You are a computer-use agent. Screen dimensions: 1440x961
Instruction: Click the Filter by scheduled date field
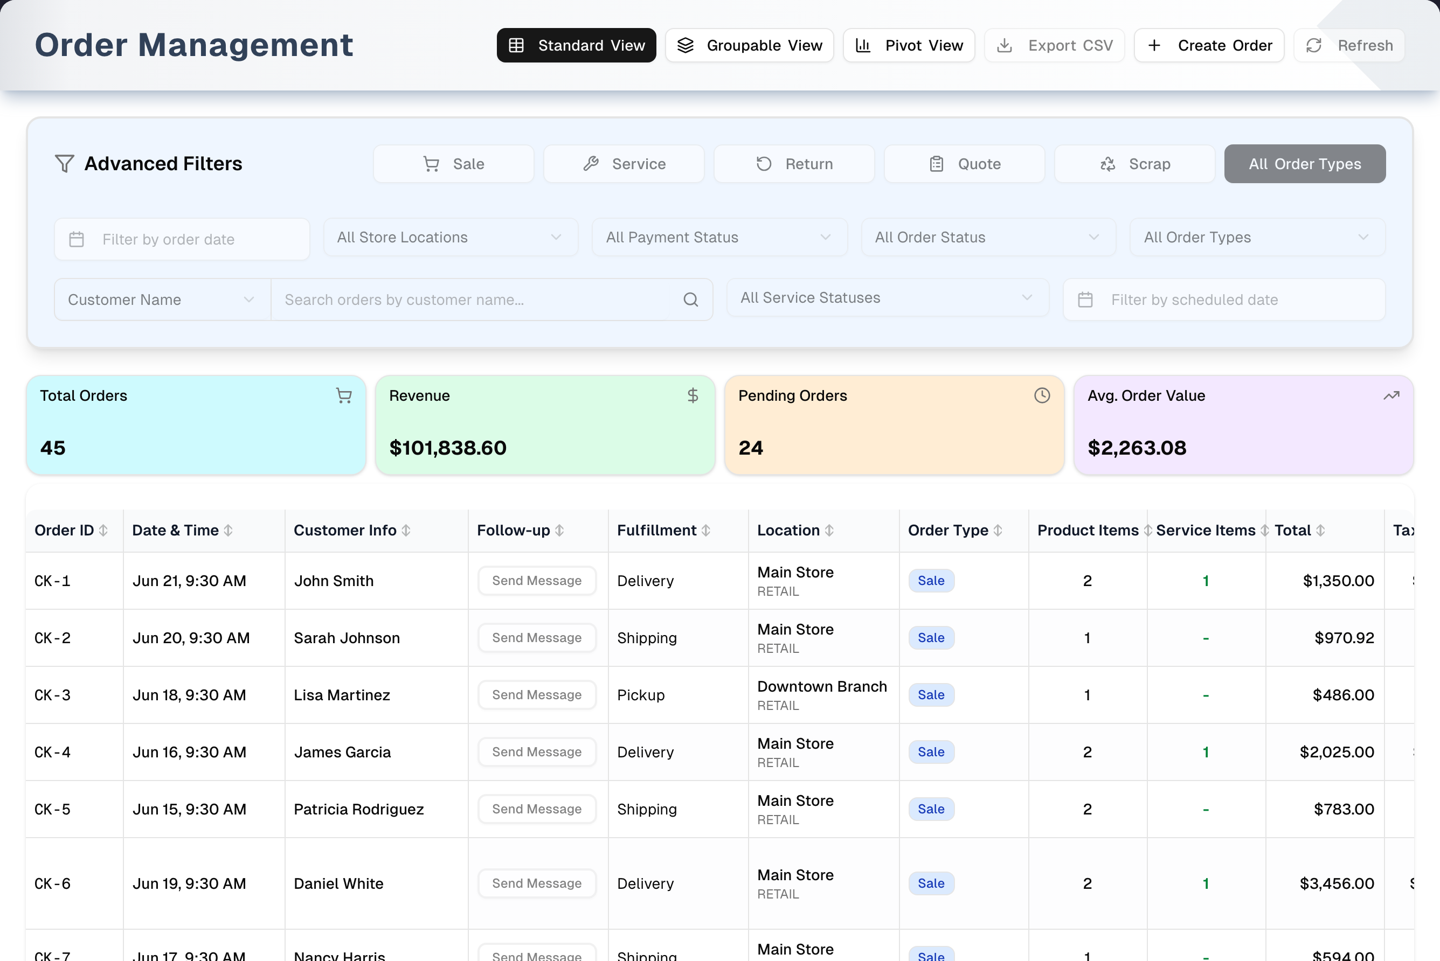[x=1224, y=300]
